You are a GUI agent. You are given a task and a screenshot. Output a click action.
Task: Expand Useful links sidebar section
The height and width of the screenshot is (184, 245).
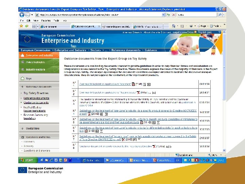point(39,128)
